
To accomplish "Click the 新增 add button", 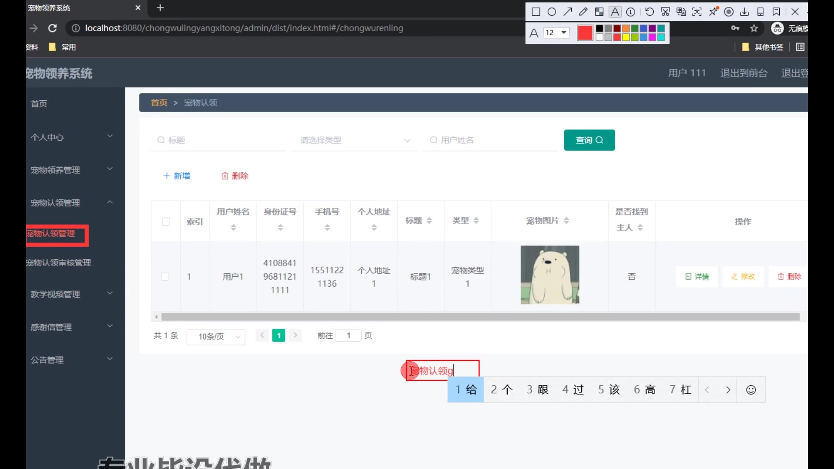I will [177, 176].
